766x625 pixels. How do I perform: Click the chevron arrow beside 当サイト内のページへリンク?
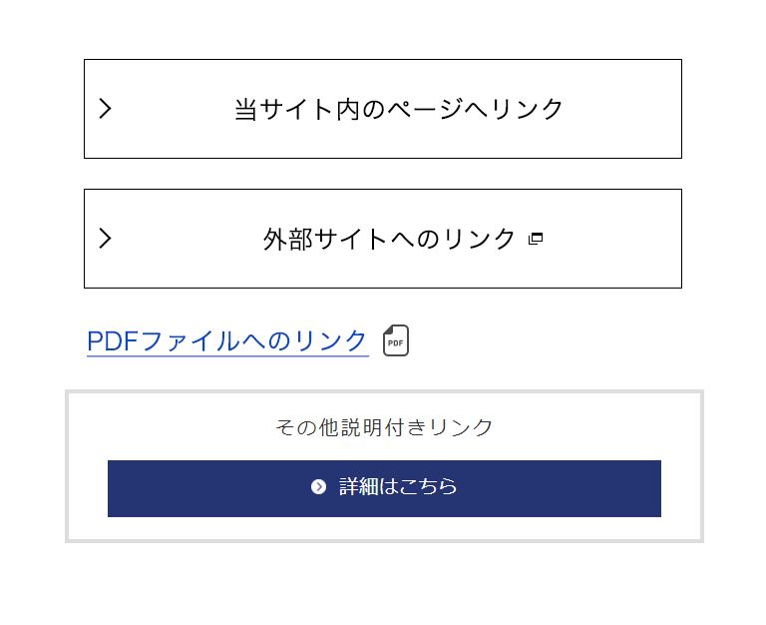click(x=105, y=109)
